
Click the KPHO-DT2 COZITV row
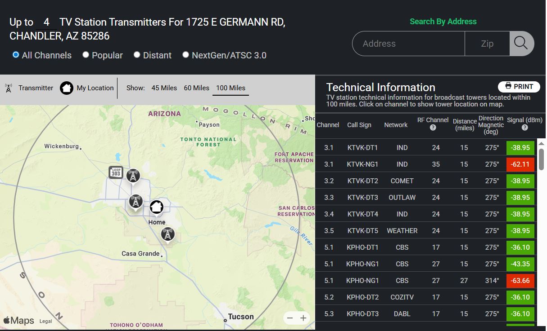pyautogui.click(x=426, y=297)
